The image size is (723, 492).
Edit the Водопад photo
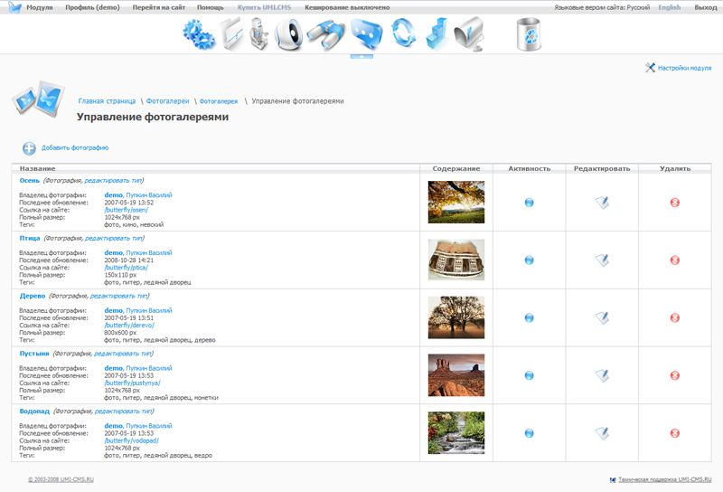point(602,433)
